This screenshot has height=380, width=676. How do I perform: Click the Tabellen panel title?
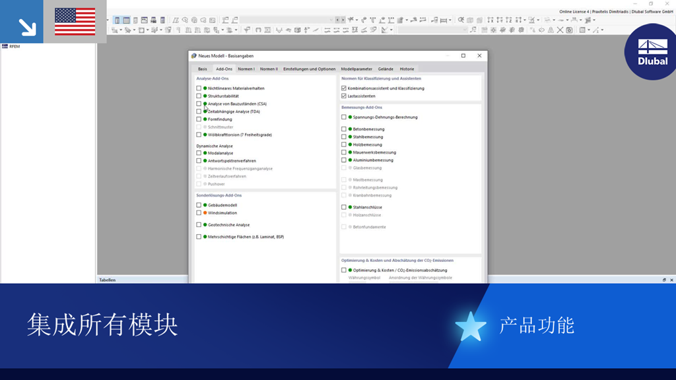108,280
